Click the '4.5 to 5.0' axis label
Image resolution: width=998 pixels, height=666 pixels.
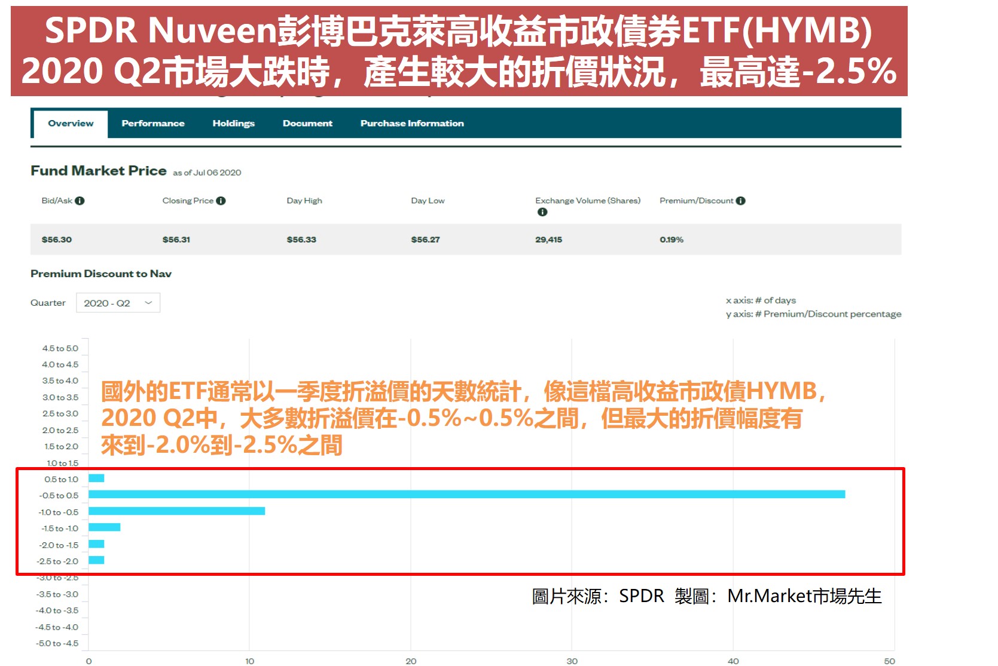60,348
